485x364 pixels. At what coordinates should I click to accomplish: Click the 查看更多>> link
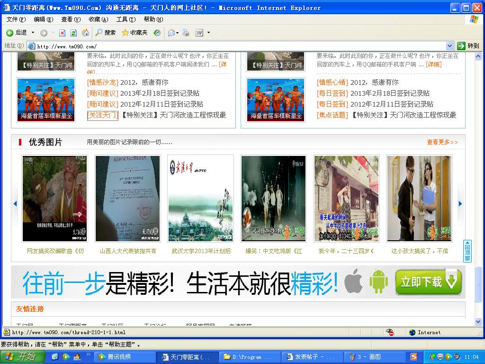[x=442, y=142]
